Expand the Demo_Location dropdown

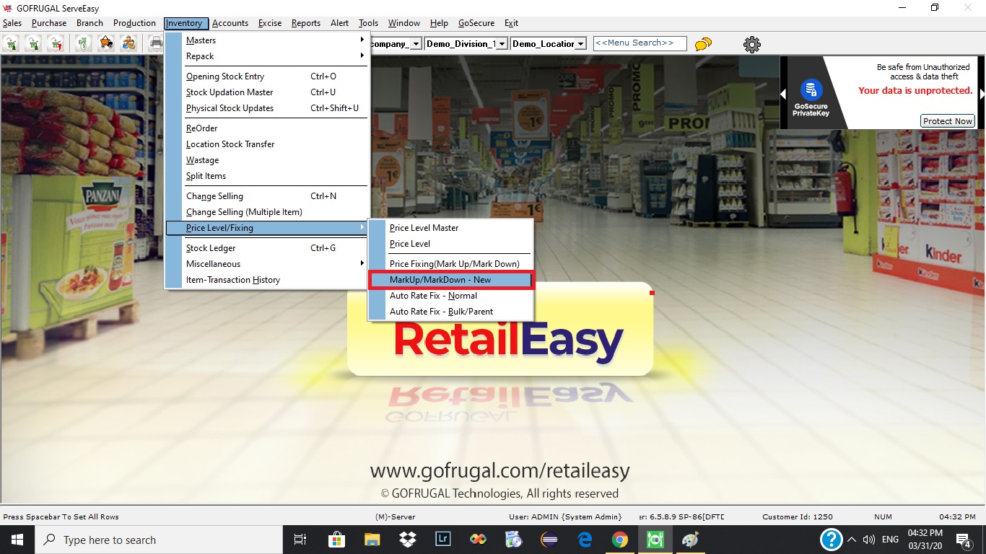click(x=580, y=44)
